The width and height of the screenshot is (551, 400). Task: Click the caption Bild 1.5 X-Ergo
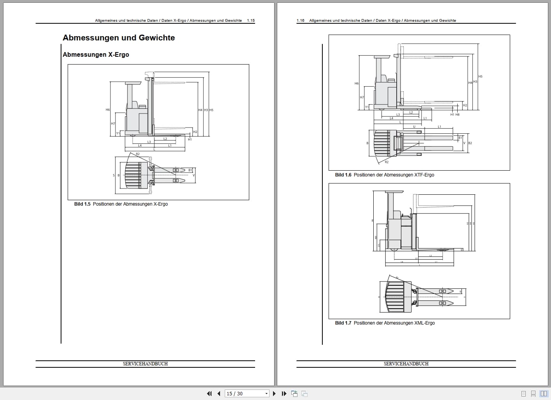point(121,204)
